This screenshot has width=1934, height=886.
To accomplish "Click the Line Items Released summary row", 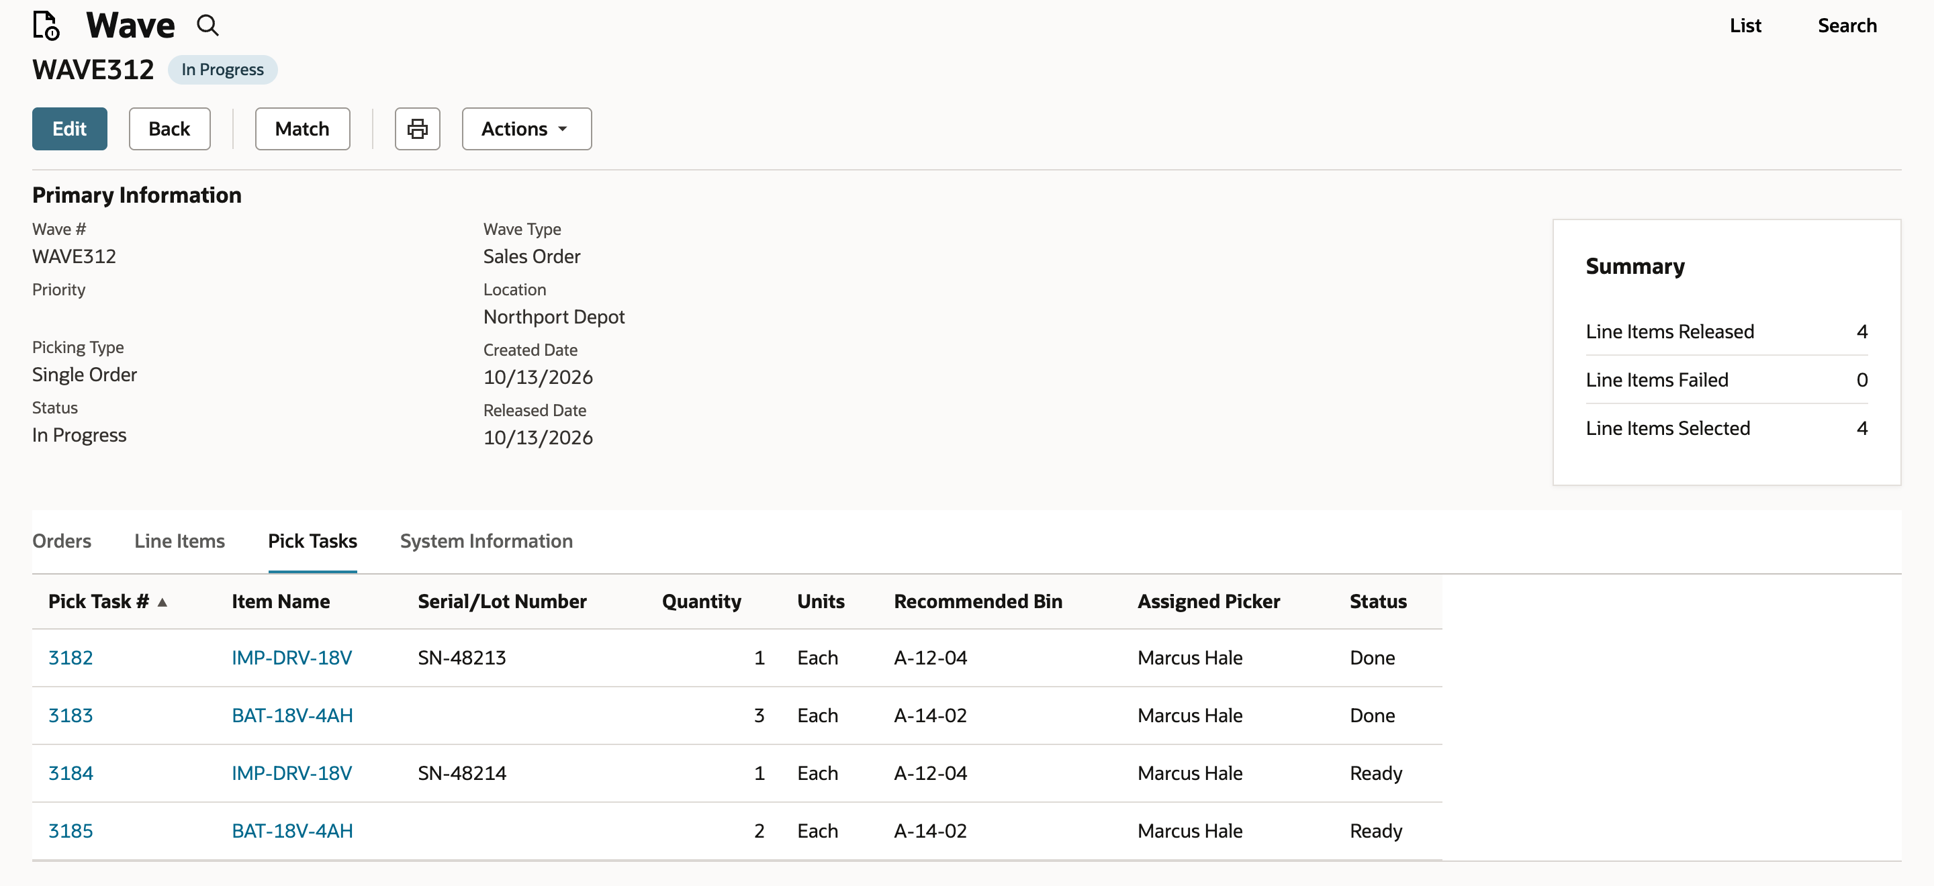I will point(1726,332).
